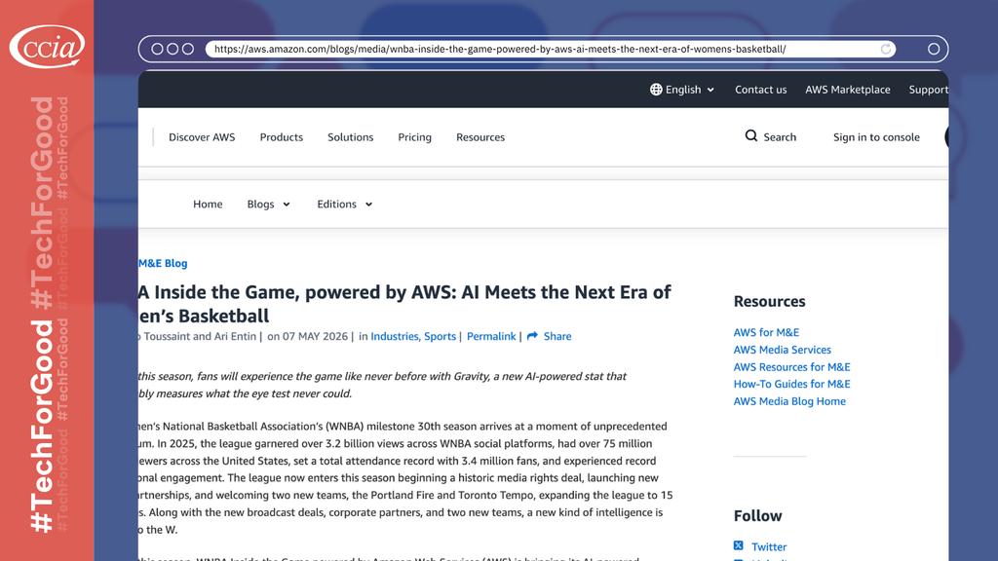
Task: Click Sign in to console
Action: point(876,137)
